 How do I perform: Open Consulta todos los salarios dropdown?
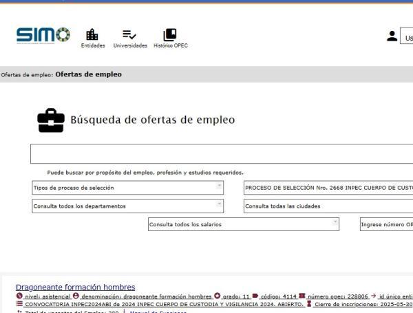click(x=244, y=224)
